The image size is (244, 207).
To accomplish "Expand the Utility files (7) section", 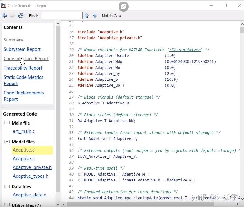I will coord(7,205).
